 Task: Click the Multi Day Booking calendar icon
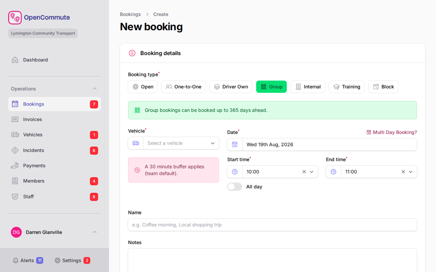tap(369, 132)
